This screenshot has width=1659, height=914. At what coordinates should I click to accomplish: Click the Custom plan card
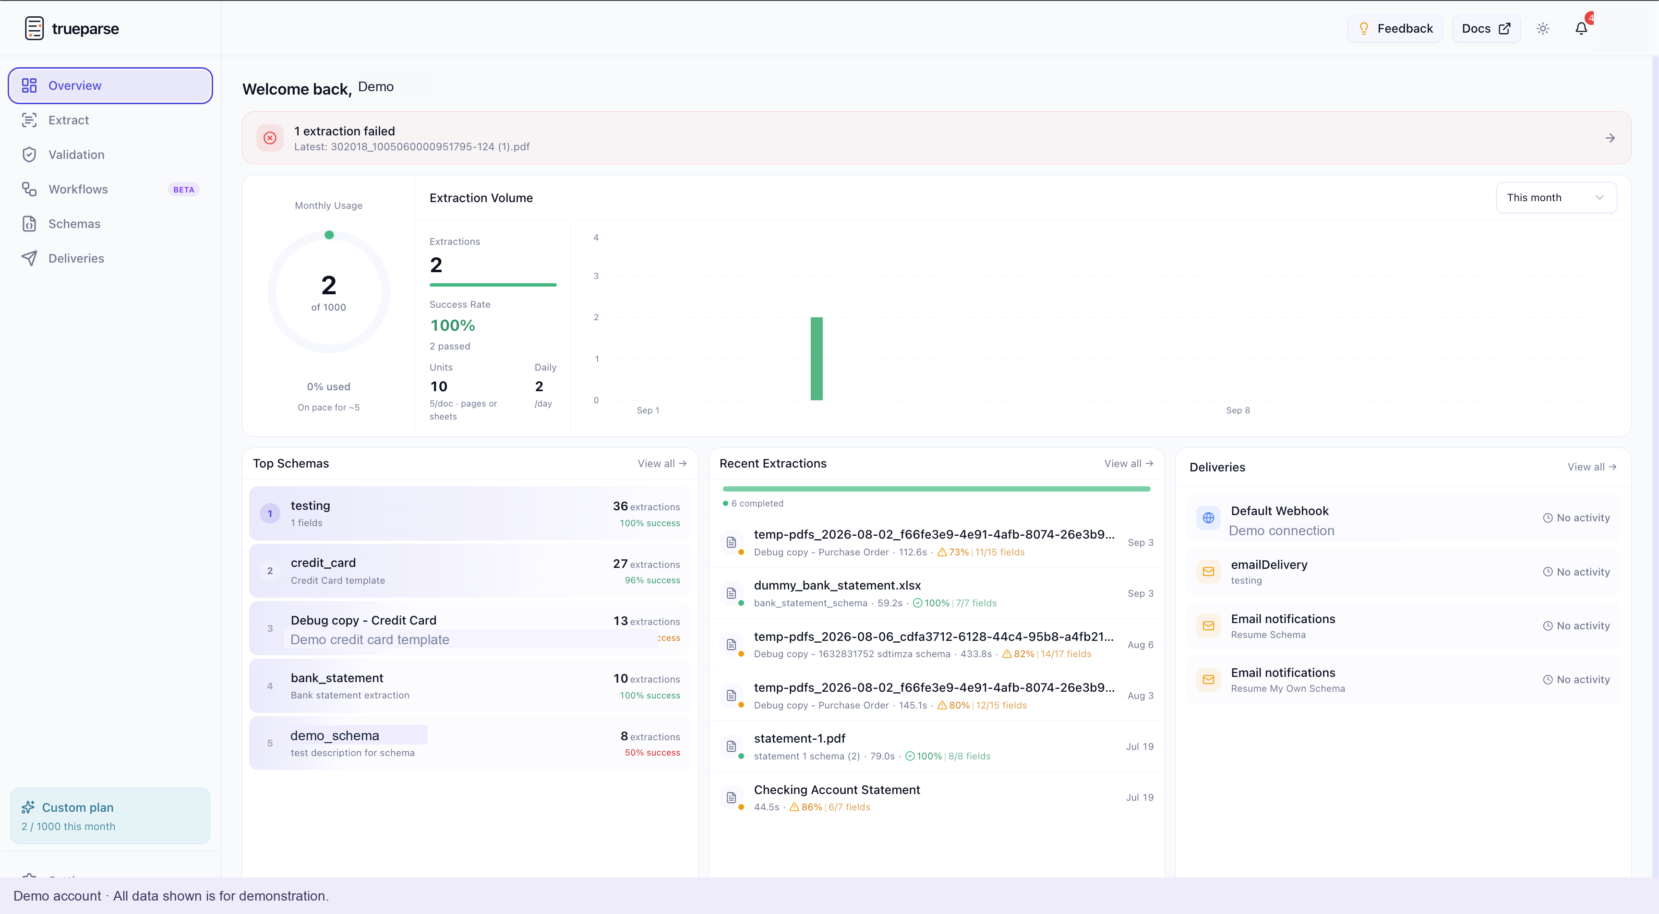[x=110, y=816]
